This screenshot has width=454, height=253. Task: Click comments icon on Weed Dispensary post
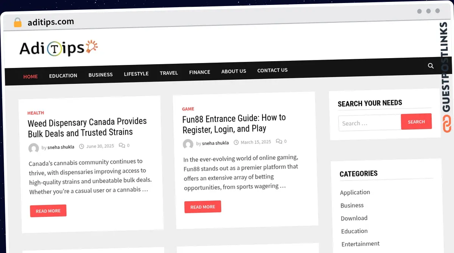coord(121,145)
